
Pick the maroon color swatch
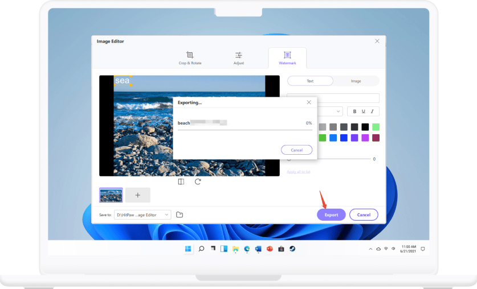click(376, 138)
